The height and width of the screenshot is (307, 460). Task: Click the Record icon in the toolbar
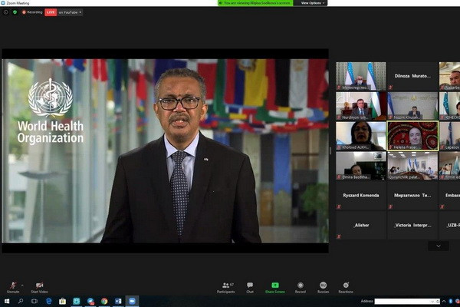tap(300, 286)
